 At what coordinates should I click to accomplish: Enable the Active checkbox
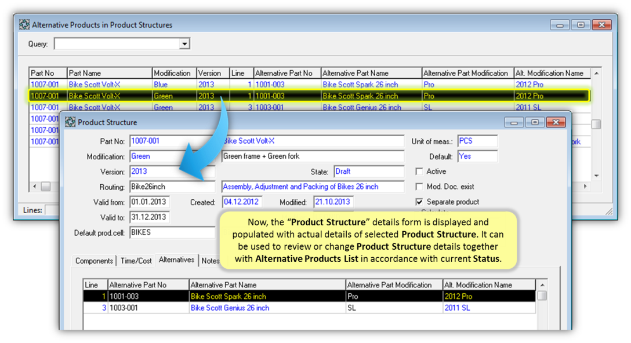419,171
